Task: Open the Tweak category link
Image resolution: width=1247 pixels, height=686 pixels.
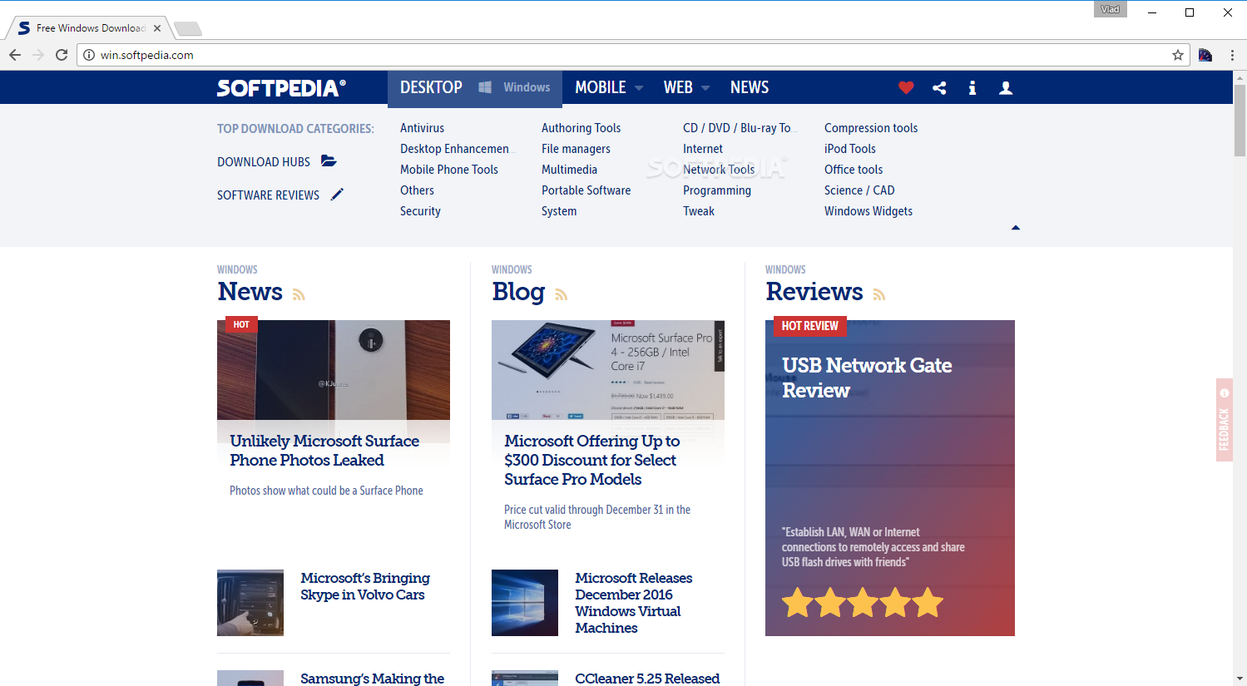Action: point(699,211)
